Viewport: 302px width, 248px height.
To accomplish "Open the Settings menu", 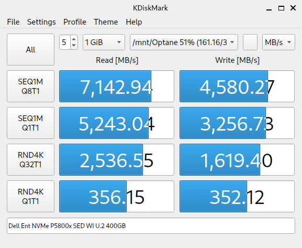I will [x=41, y=22].
